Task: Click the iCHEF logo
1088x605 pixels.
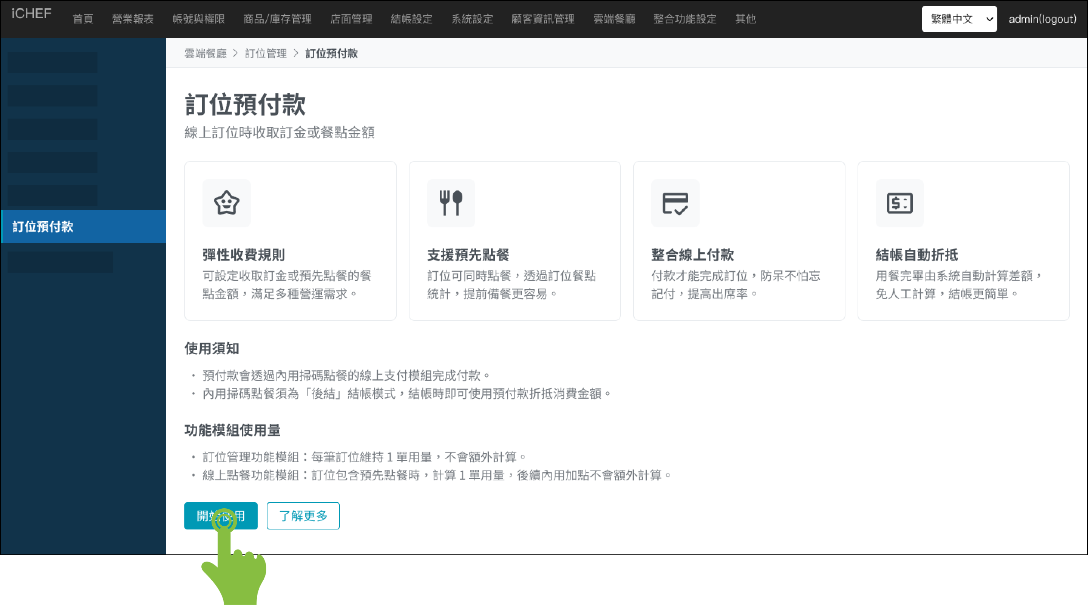Action: tap(31, 14)
